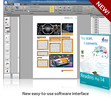Select the highlighted page 33 thumbnail

click(x=7, y=29)
